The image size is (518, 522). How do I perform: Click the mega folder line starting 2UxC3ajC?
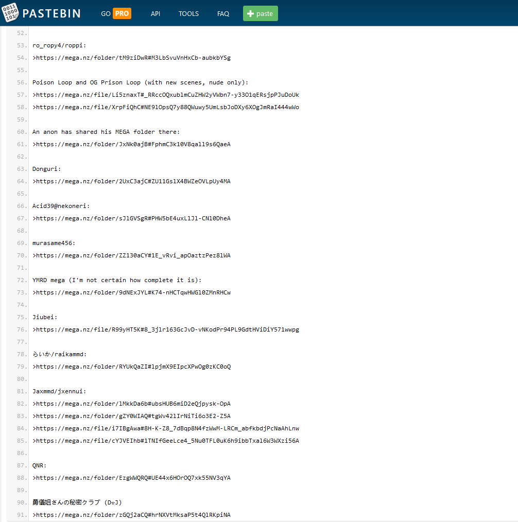point(131,181)
